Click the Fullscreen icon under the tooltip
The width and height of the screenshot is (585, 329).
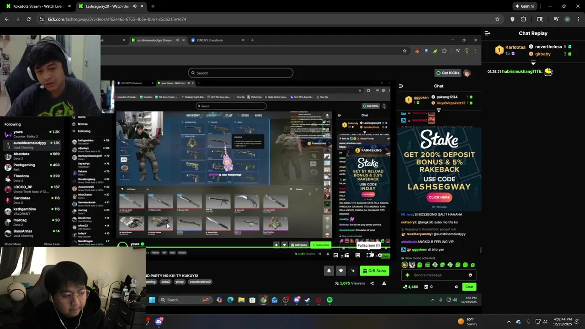coord(369,255)
